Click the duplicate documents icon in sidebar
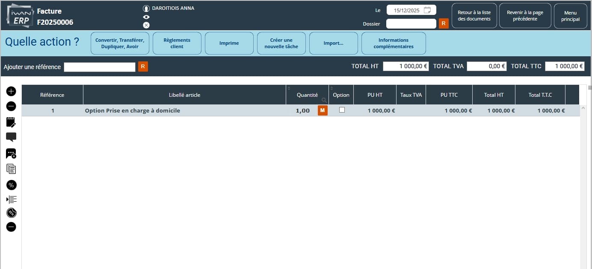The image size is (592, 269). point(11,169)
